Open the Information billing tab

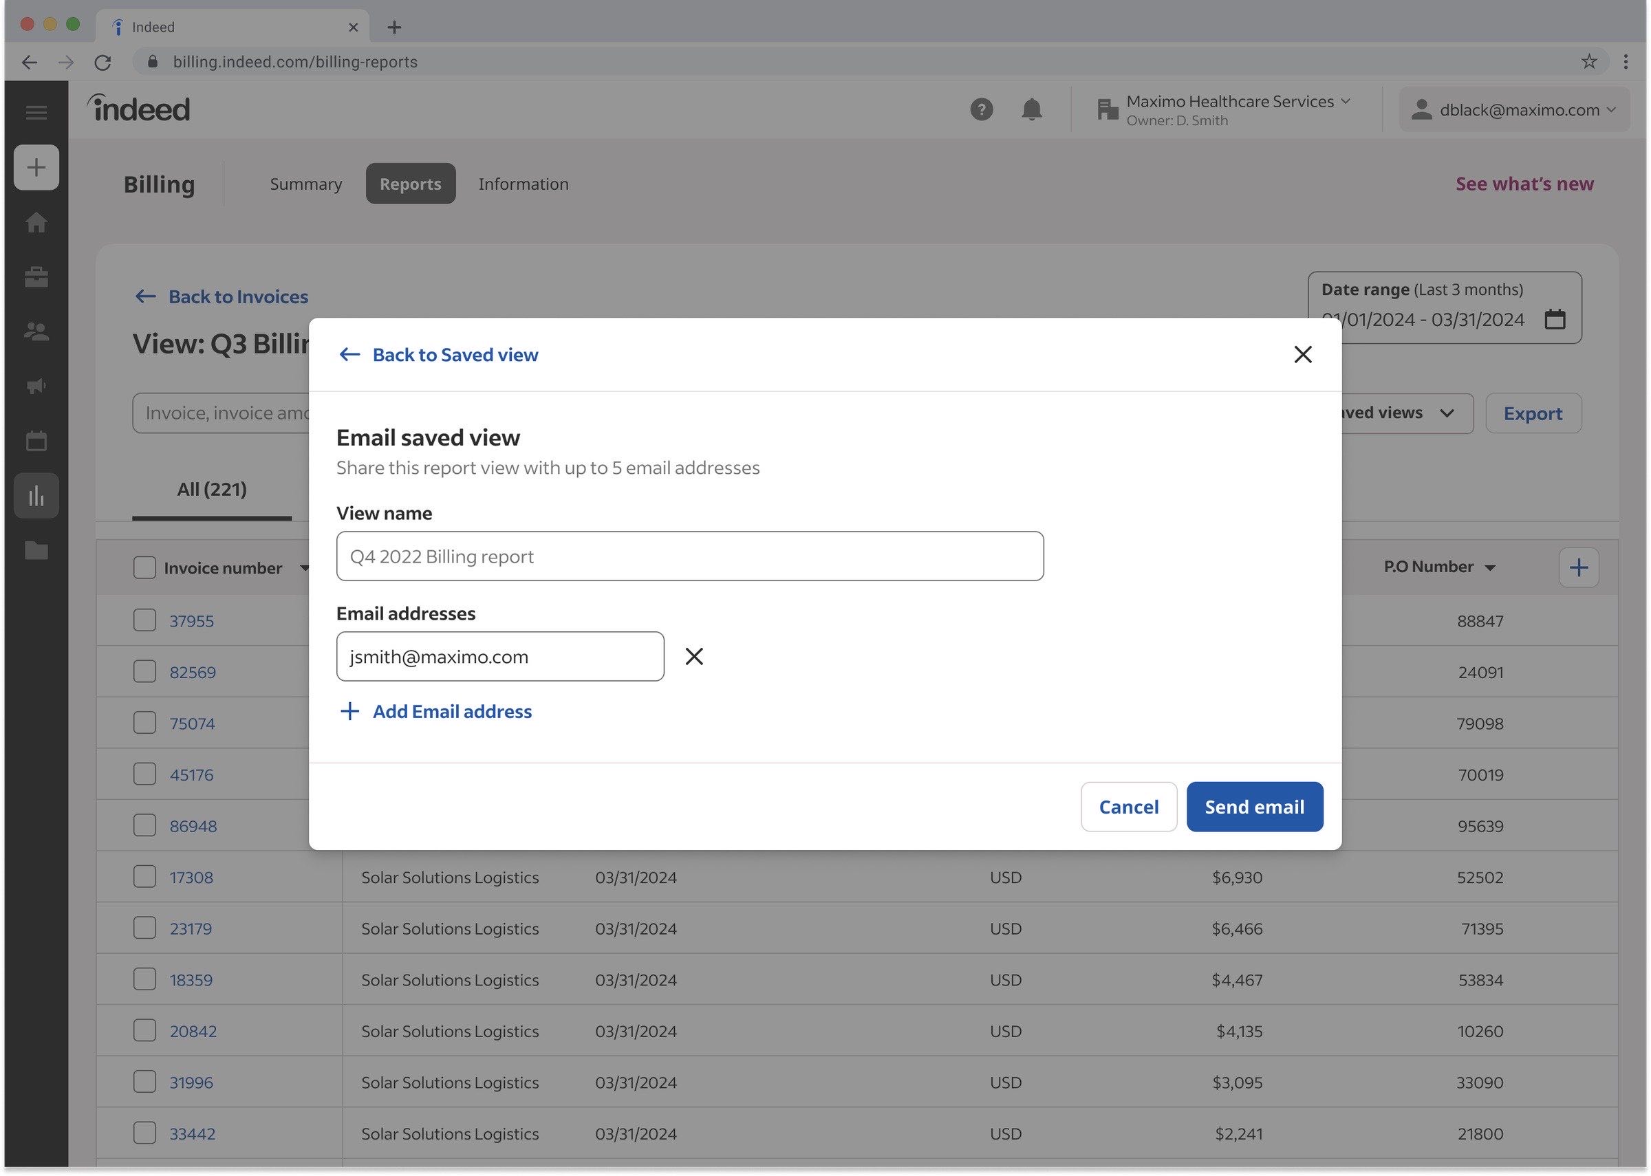(x=524, y=184)
